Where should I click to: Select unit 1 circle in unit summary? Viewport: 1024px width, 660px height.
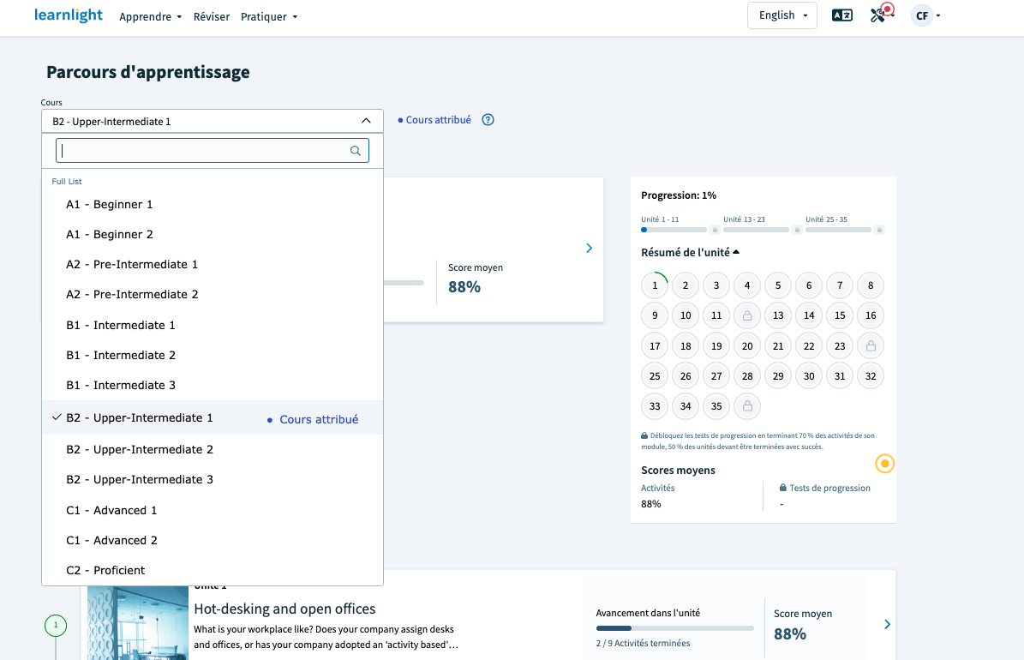655,285
